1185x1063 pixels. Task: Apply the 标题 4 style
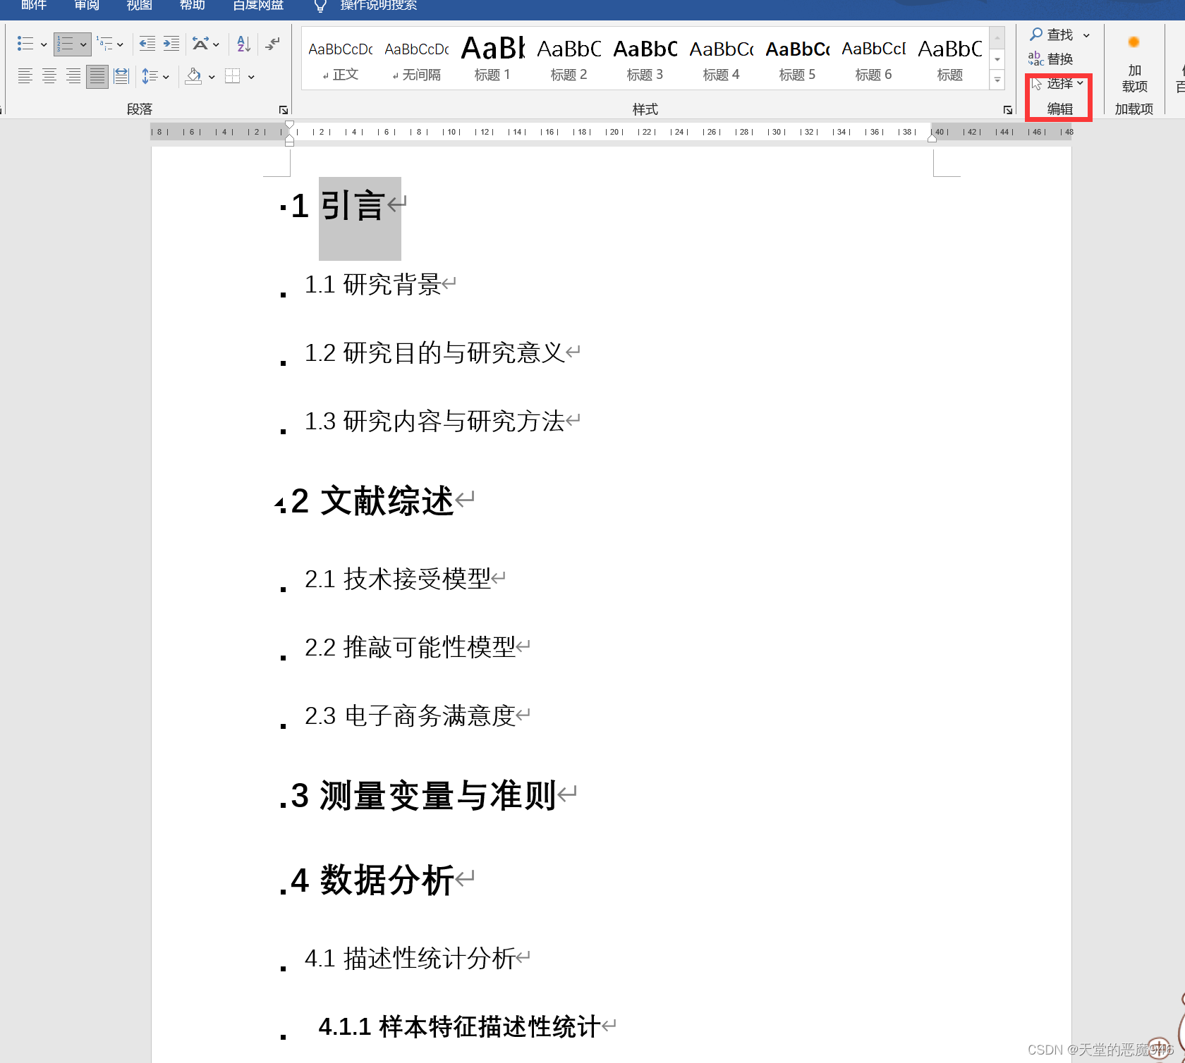(x=722, y=60)
